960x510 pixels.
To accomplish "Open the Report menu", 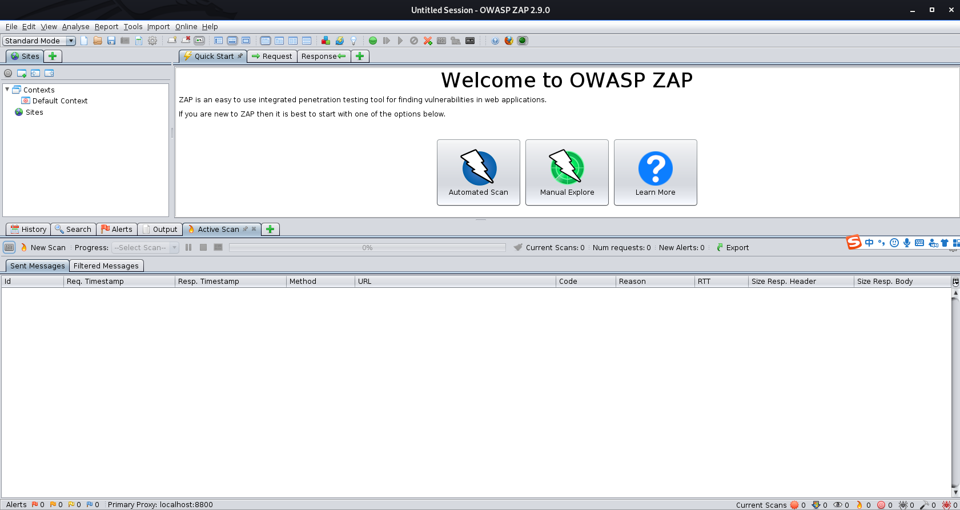I will click(x=106, y=26).
